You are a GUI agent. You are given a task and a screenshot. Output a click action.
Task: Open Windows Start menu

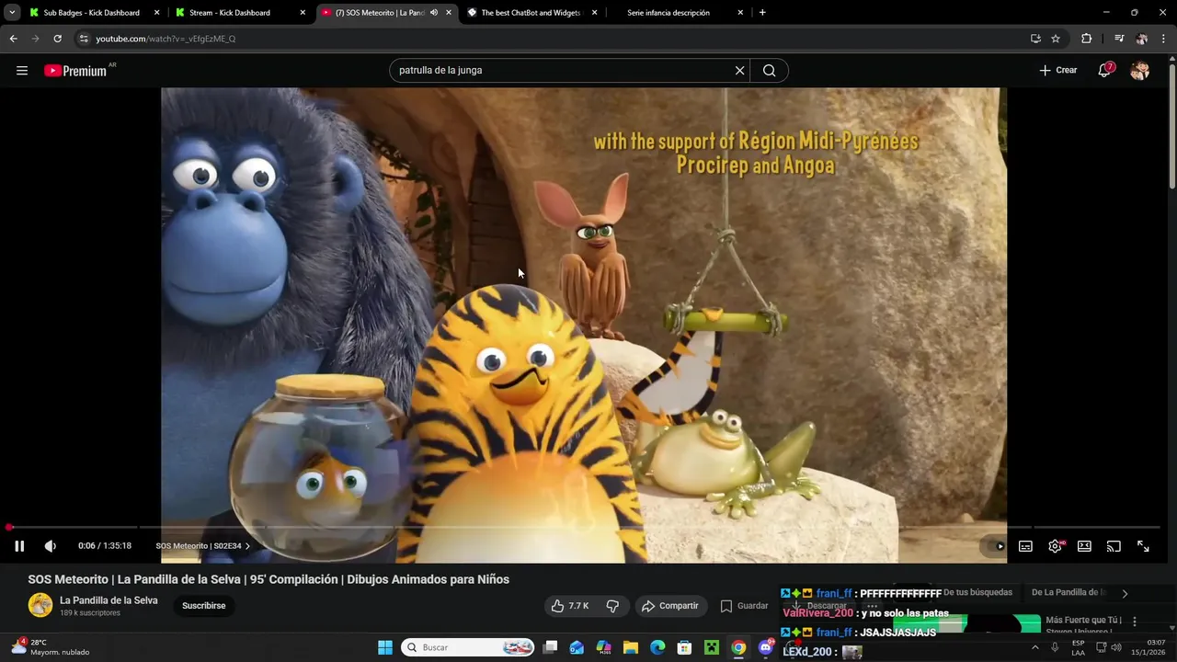385,647
